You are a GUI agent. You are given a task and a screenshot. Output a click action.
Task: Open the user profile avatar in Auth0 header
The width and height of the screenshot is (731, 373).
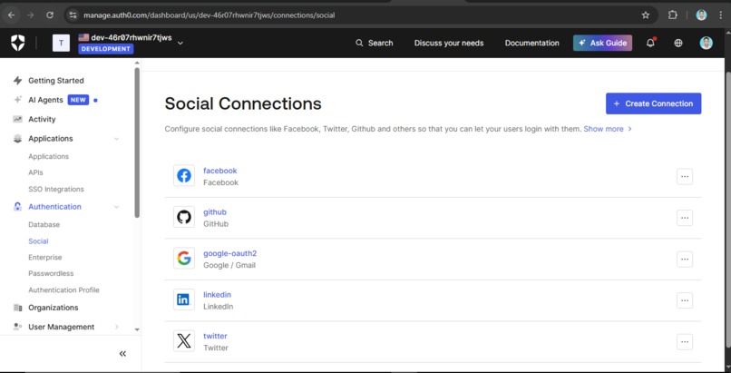(x=706, y=43)
